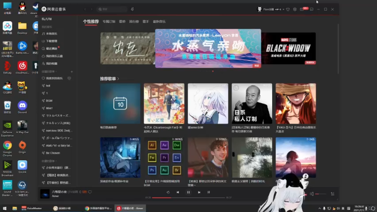Open the Black Widow soundtrack banner
377x212 pixels.
[x=289, y=48]
